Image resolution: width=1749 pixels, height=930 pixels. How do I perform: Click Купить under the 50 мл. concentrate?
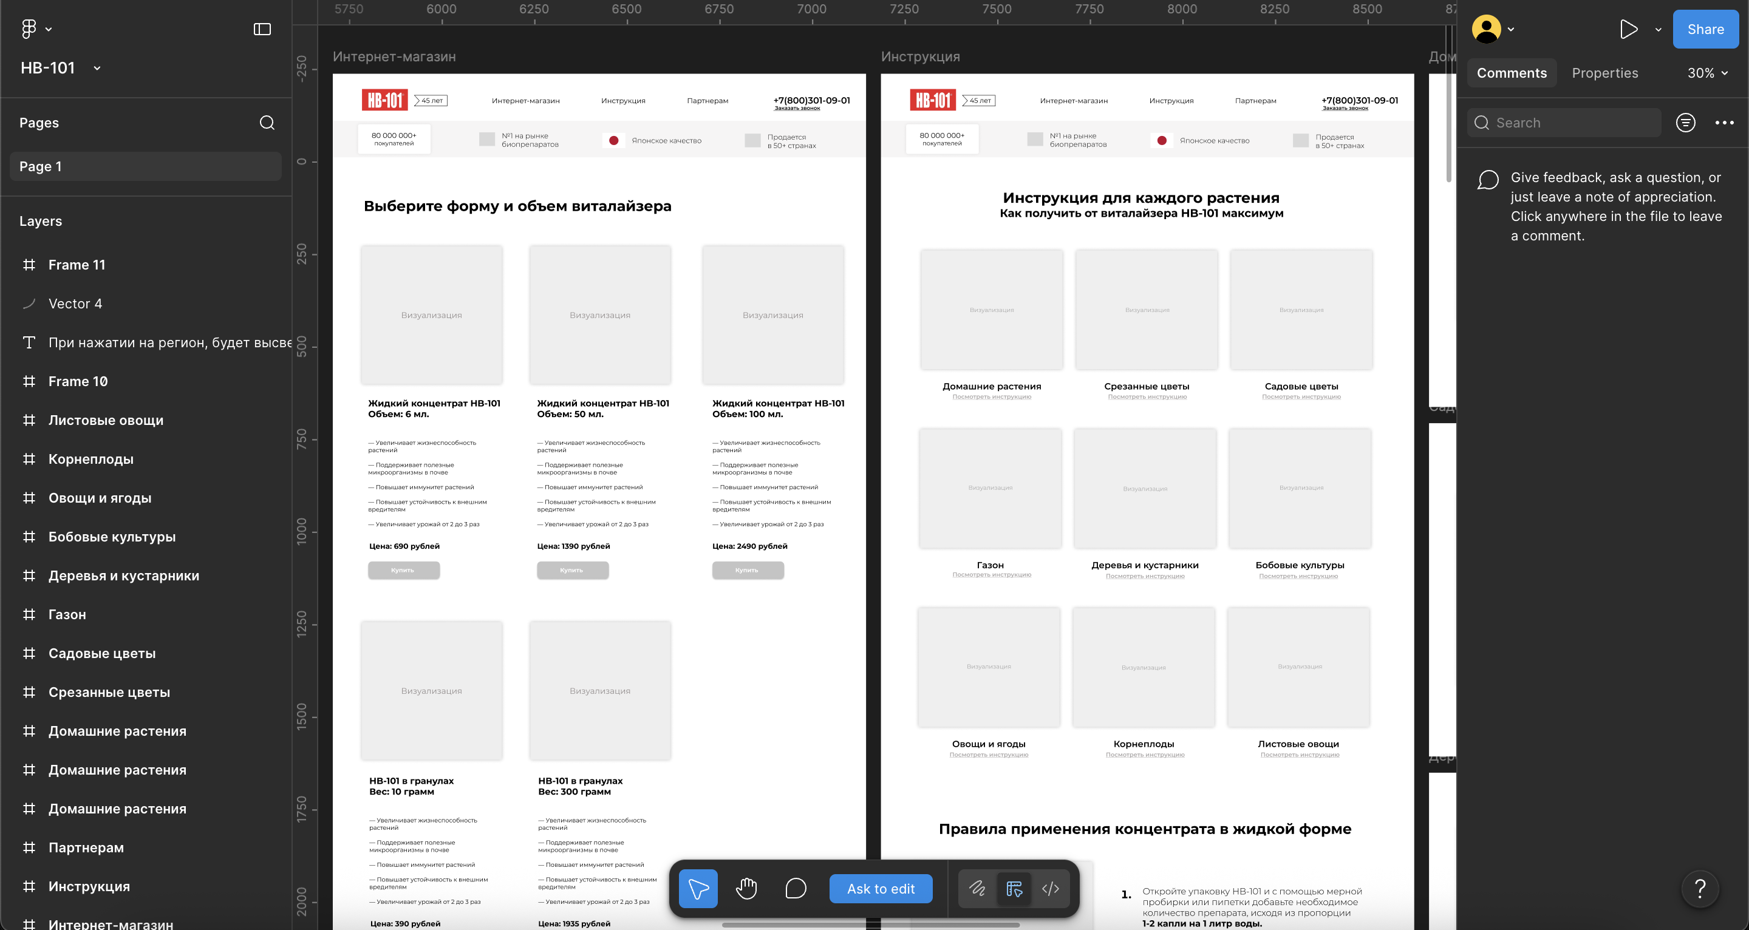coord(572,570)
